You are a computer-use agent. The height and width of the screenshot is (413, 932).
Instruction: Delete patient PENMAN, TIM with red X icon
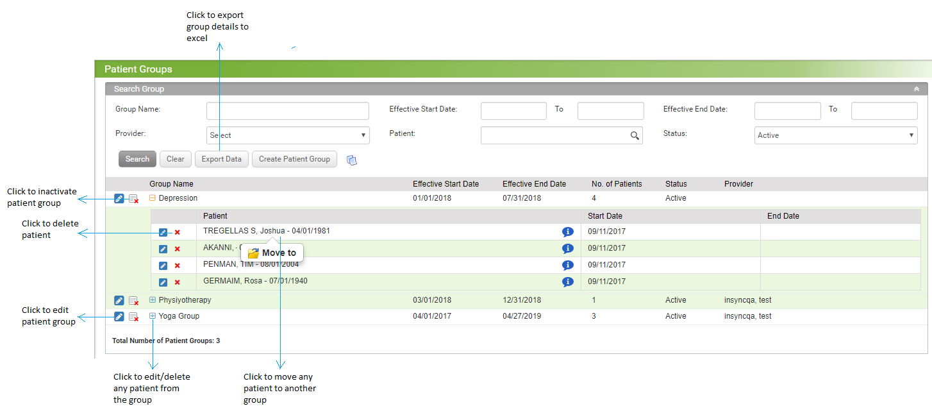point(177,265)
